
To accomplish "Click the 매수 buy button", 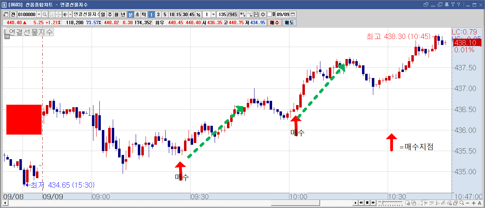I will (x=275, y=22).
